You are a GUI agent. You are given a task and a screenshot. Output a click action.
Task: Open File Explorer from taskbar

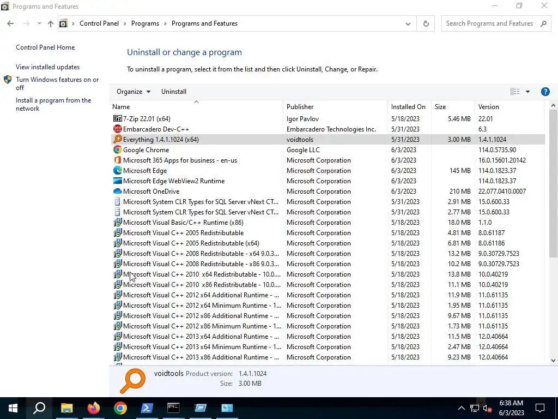tap(66, 408)
